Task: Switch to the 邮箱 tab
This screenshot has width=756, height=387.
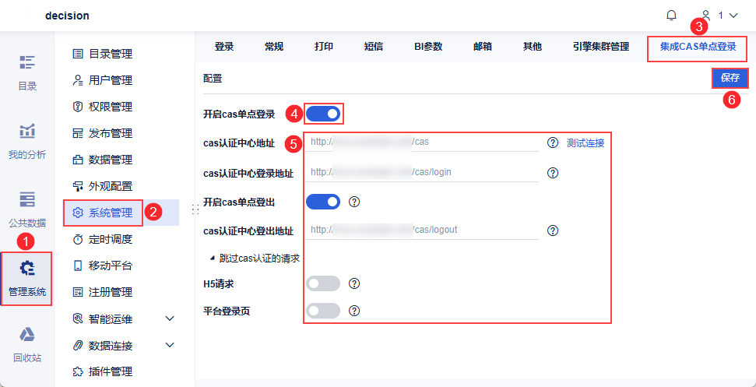Action: pos(482,47)
